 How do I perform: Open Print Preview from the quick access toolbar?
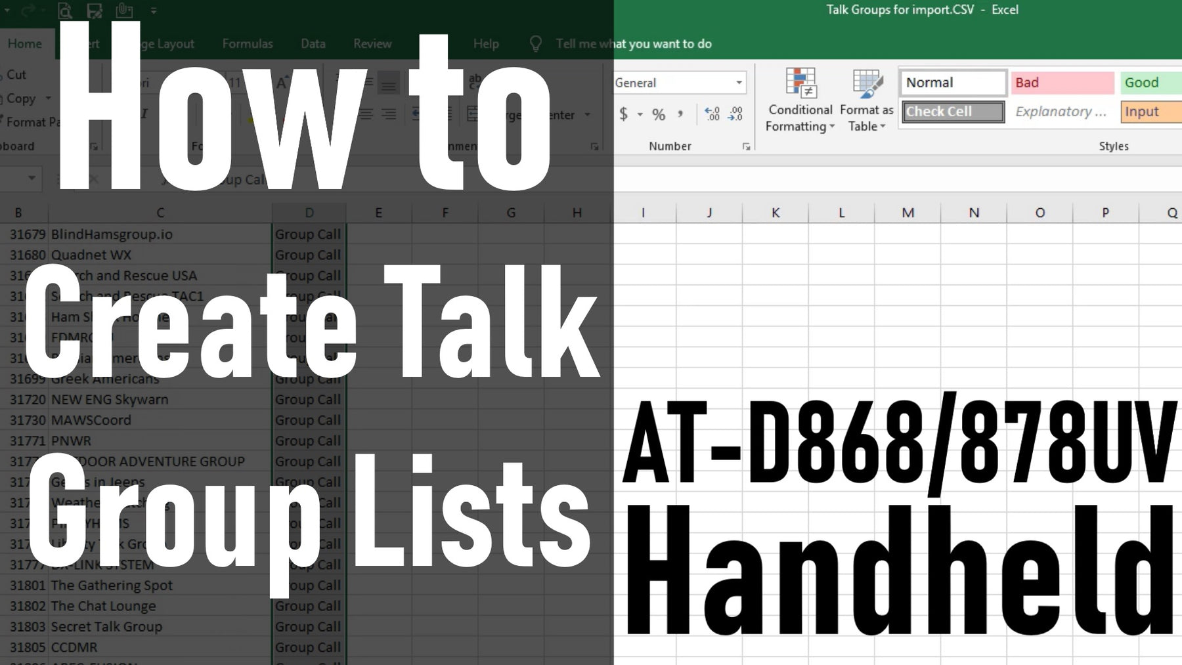pyautogui.click(x=64, y=11)
